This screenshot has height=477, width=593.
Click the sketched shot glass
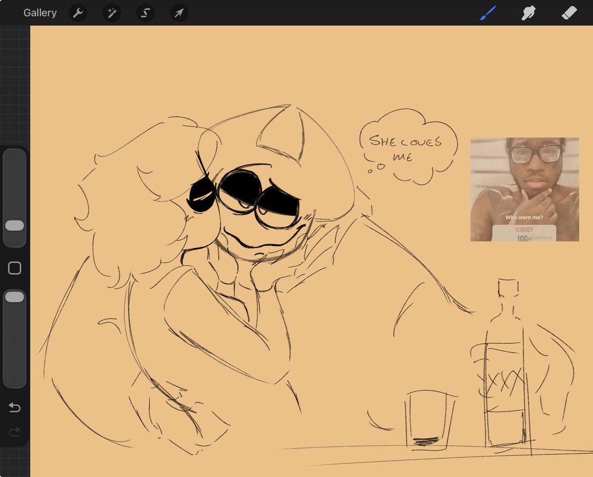(429, 419)
